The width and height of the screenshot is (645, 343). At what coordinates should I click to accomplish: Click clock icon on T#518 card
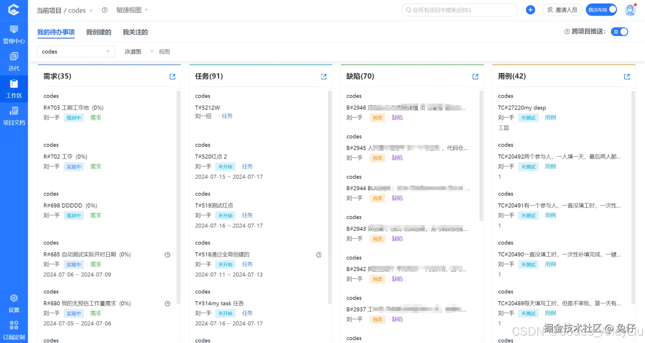[319, 255]
